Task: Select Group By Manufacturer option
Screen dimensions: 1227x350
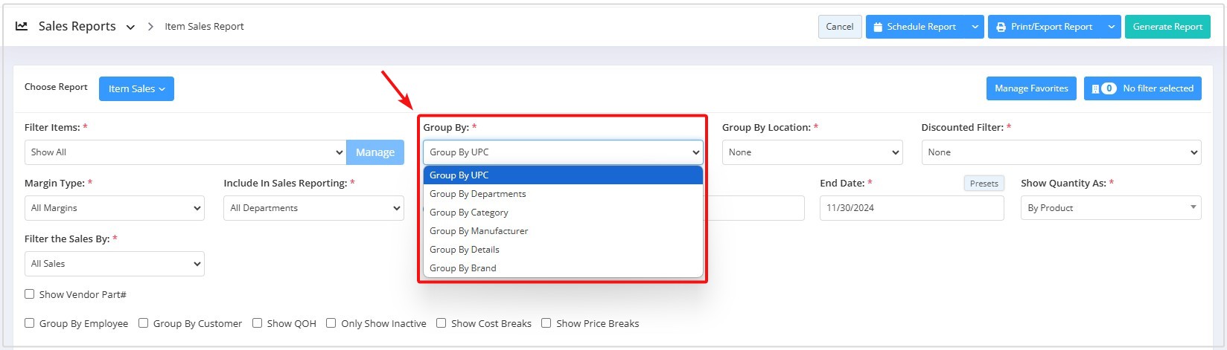Action: coord(563,231)
